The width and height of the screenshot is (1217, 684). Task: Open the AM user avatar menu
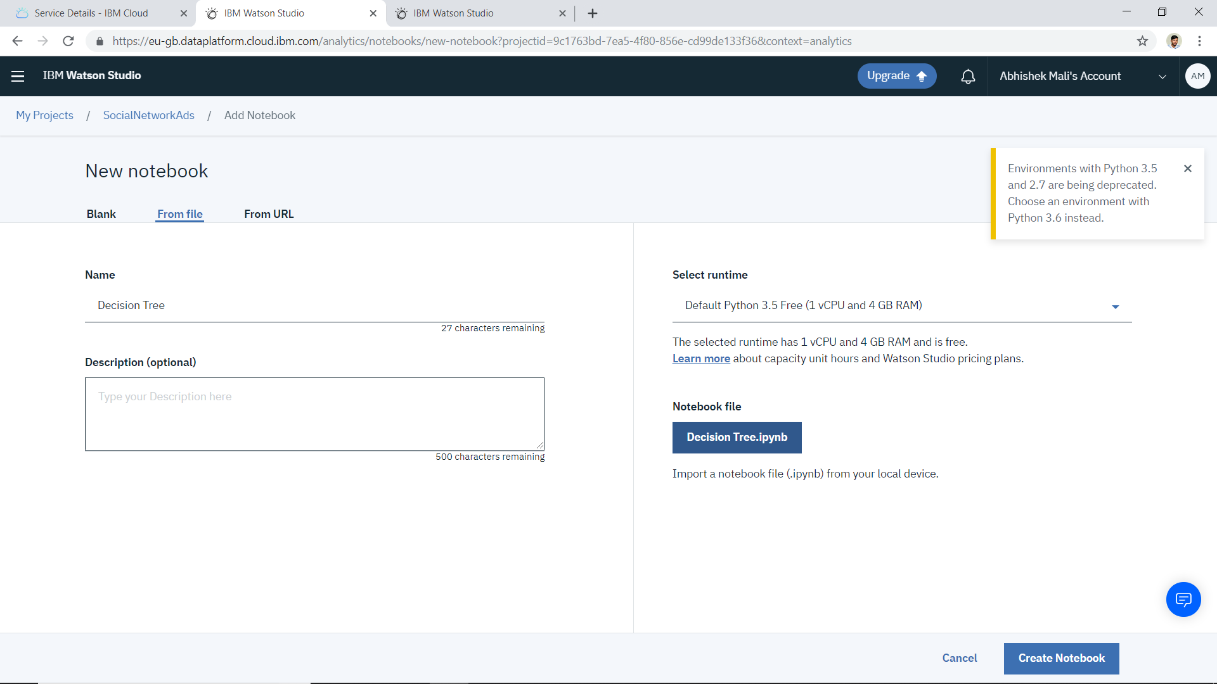(1197, 76)
